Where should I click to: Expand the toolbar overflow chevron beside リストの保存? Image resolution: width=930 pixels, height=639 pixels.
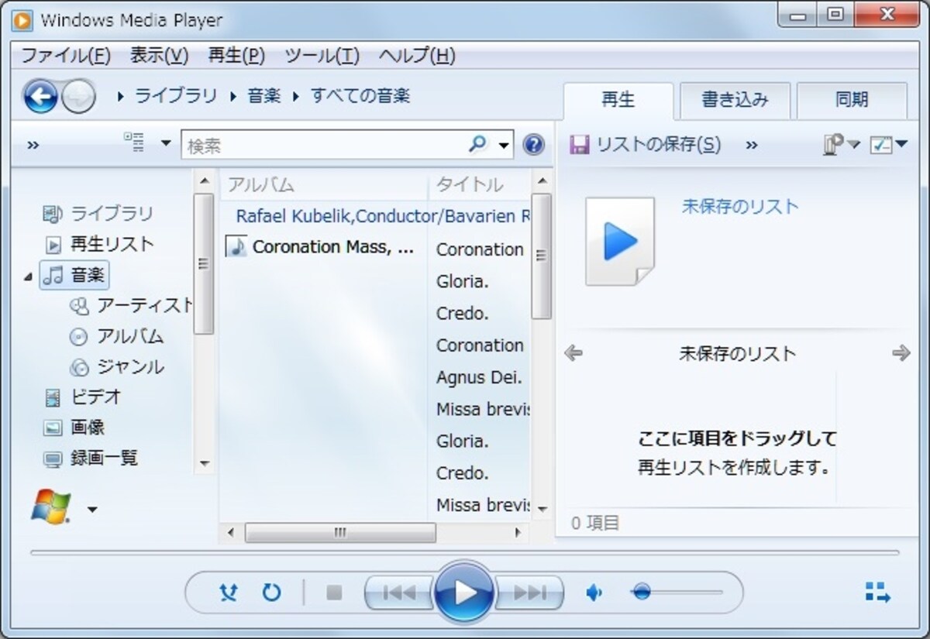[751, 145]
